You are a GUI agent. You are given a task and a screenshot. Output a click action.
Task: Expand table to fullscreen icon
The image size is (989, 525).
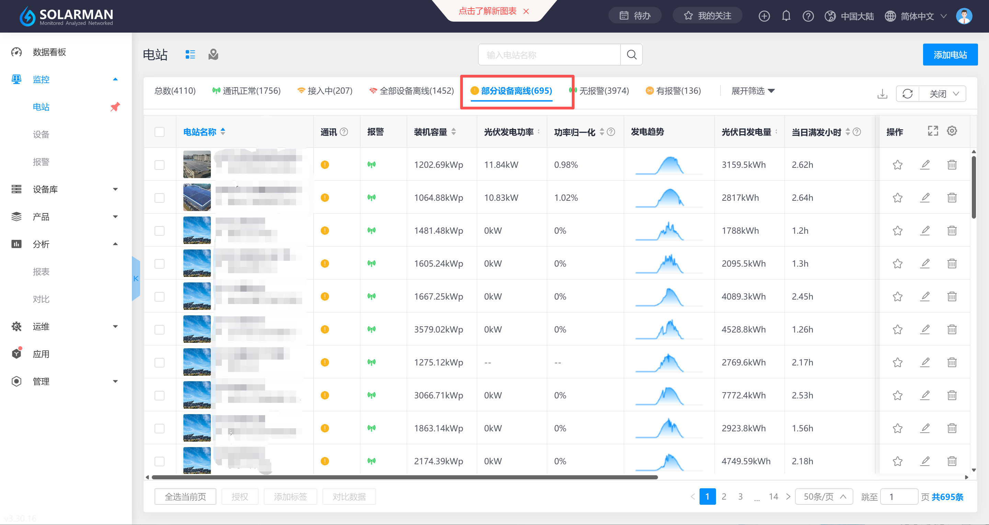coord(933,131)
